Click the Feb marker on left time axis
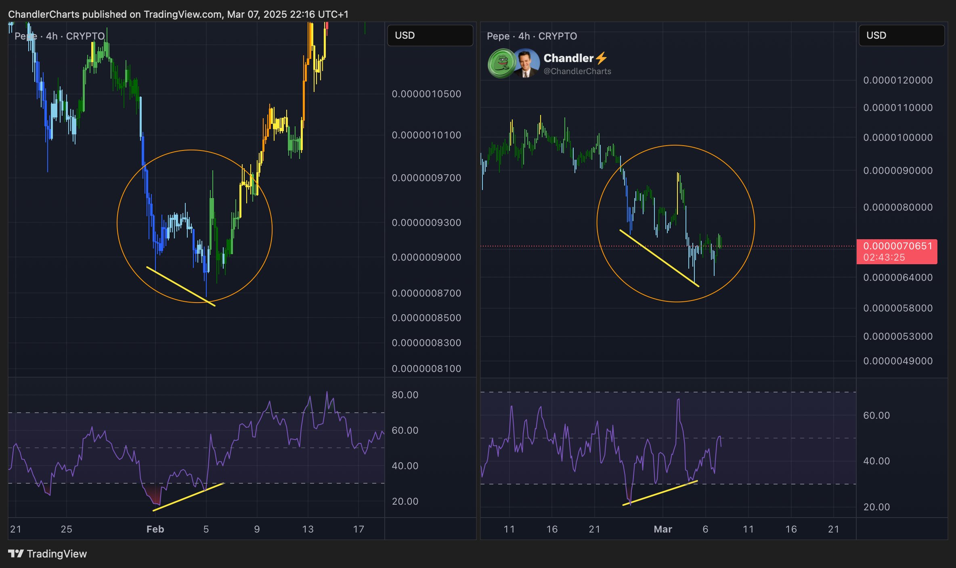This screenshot has width=956, height=568. point(155,529)
